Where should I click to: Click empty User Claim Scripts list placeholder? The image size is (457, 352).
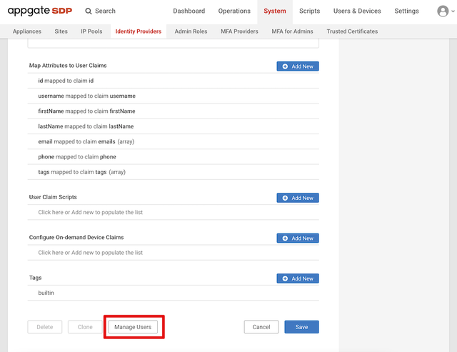pyautogui.click(x=91, y=213)
